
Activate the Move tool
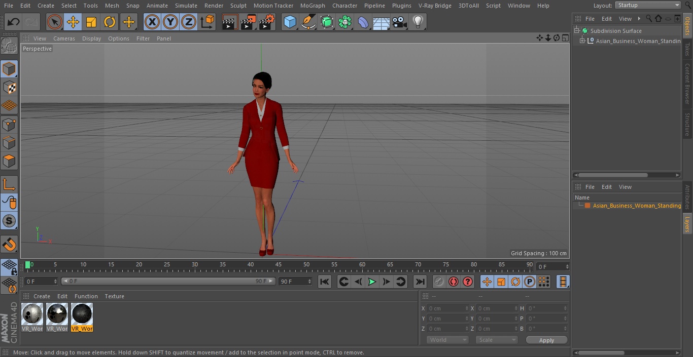click(x=73, y=22)
